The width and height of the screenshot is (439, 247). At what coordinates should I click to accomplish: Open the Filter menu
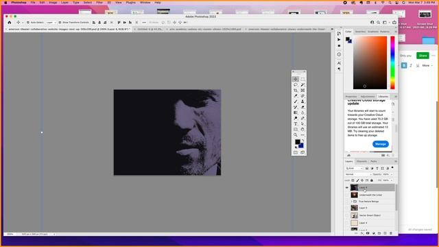99,3
